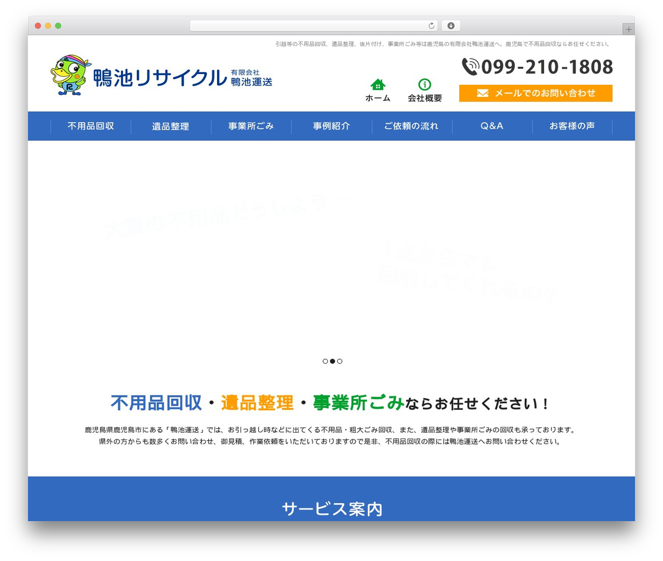The width and height of the screenshot is (663, 561).
Task: Select second slideshow dot
Action: coord(333,361)
